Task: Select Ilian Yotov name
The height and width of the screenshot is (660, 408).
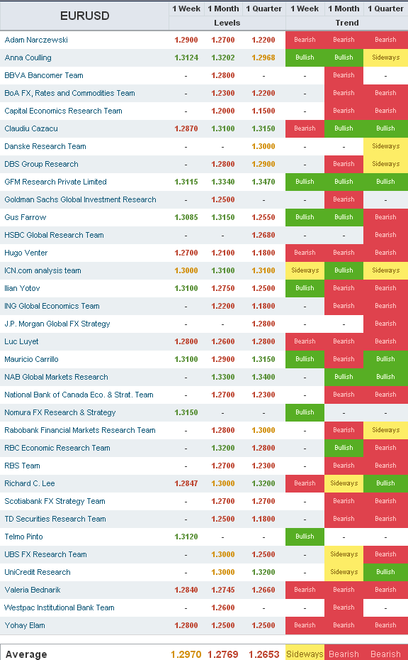Action: [x=22, y=288]
